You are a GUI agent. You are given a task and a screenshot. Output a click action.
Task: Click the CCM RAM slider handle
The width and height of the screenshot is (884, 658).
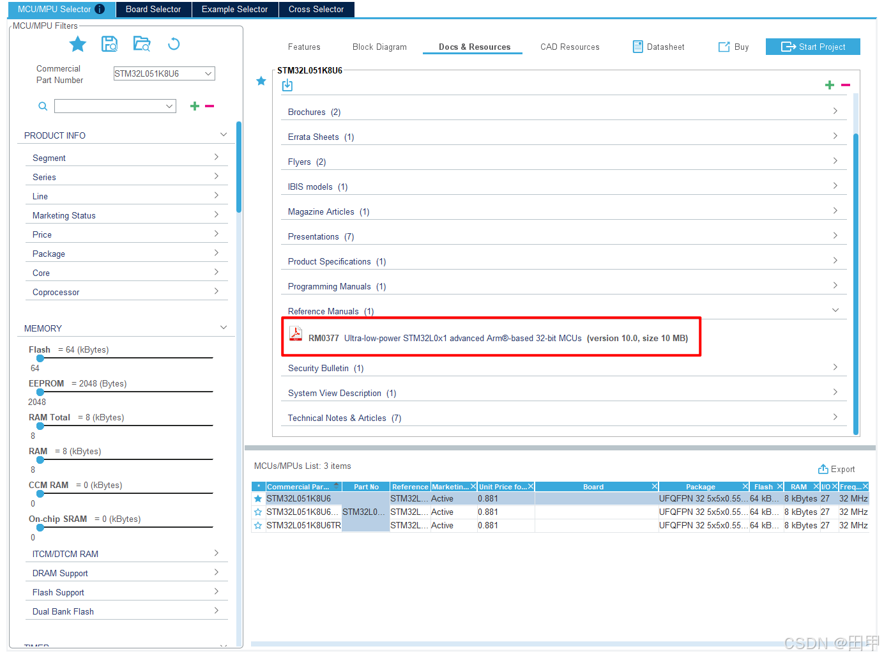[40, 494]
